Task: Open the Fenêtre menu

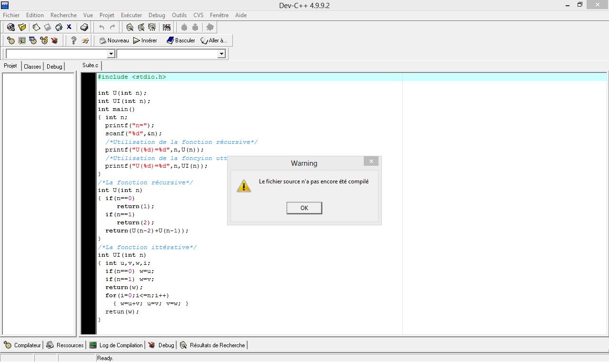Action: [219, 15]
